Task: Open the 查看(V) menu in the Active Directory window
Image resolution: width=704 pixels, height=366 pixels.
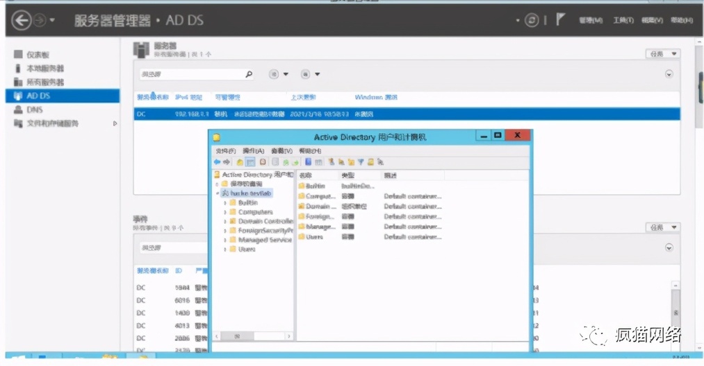Action: point(281,151)
